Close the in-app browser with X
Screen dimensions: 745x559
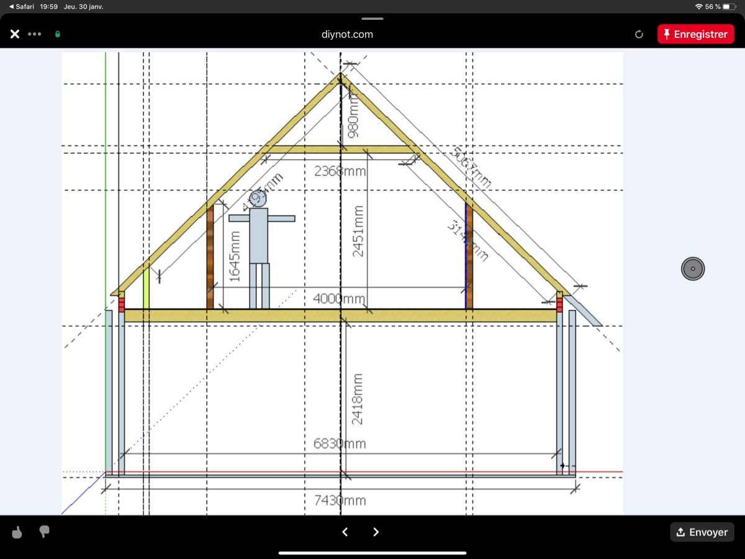point(15,34)
